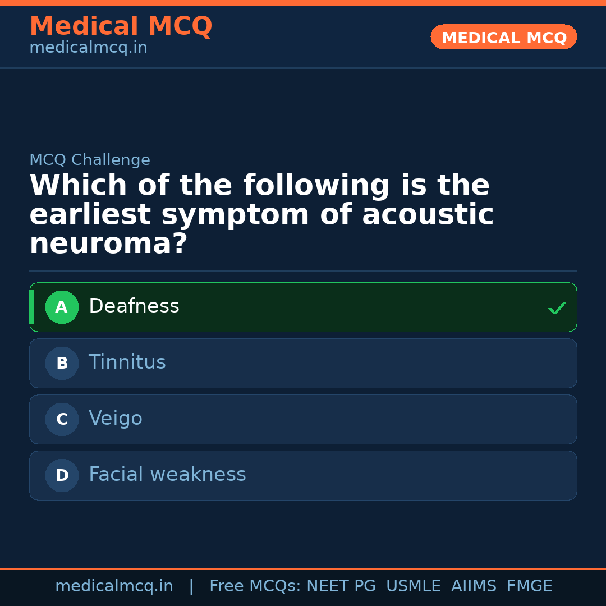Click the green checkmark icon on option A
Screen dimensions: 606x606
tap(557, 307)
